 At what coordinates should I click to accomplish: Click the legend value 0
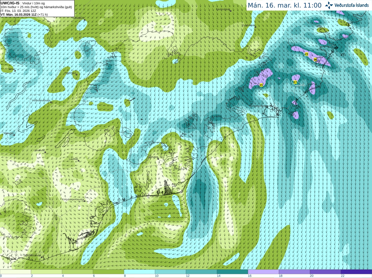pyautogui.click(x=1, y=276)
